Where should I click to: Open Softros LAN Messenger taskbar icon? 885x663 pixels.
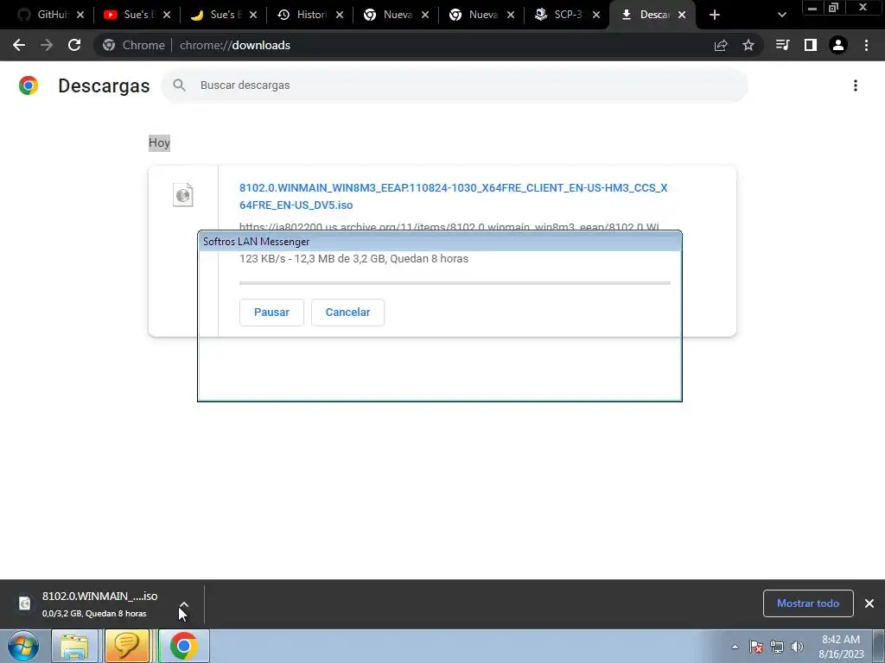click(128, 646)
